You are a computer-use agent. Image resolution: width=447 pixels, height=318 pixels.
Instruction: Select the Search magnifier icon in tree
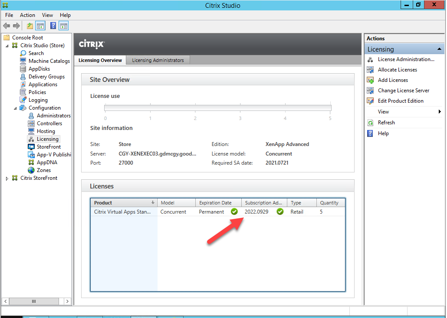(x=23, y=53)
